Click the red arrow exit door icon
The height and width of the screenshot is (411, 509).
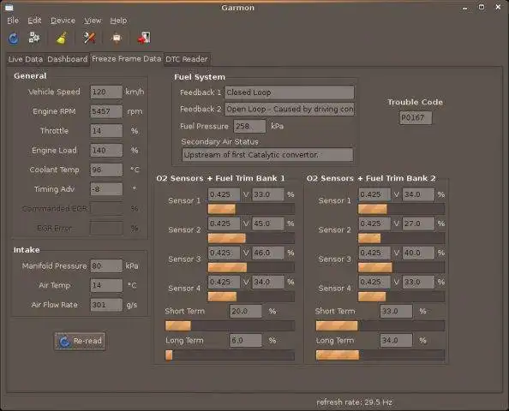tap(143, 38)
